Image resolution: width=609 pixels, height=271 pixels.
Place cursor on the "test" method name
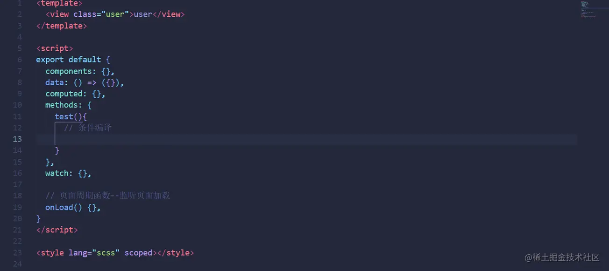64,116
